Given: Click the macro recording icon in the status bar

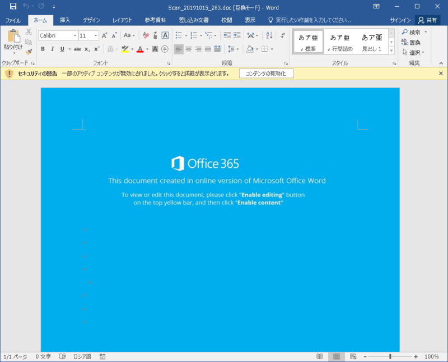Looking at the screenshot, I should tap(102, 356).
